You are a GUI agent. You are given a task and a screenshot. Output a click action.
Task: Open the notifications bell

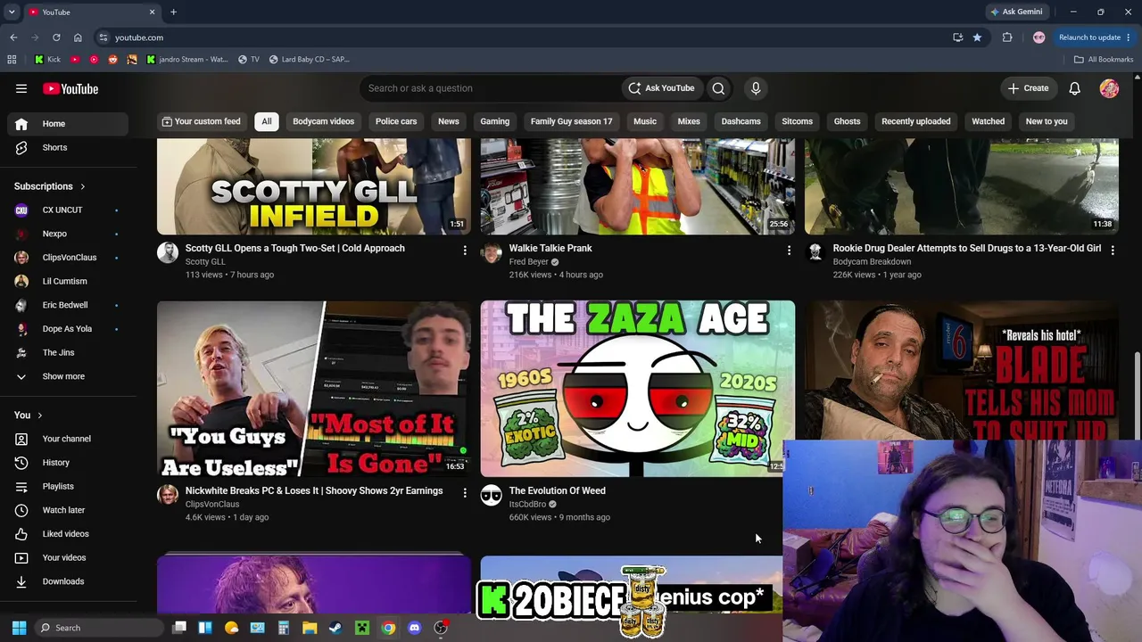(x=1075, y=88)
